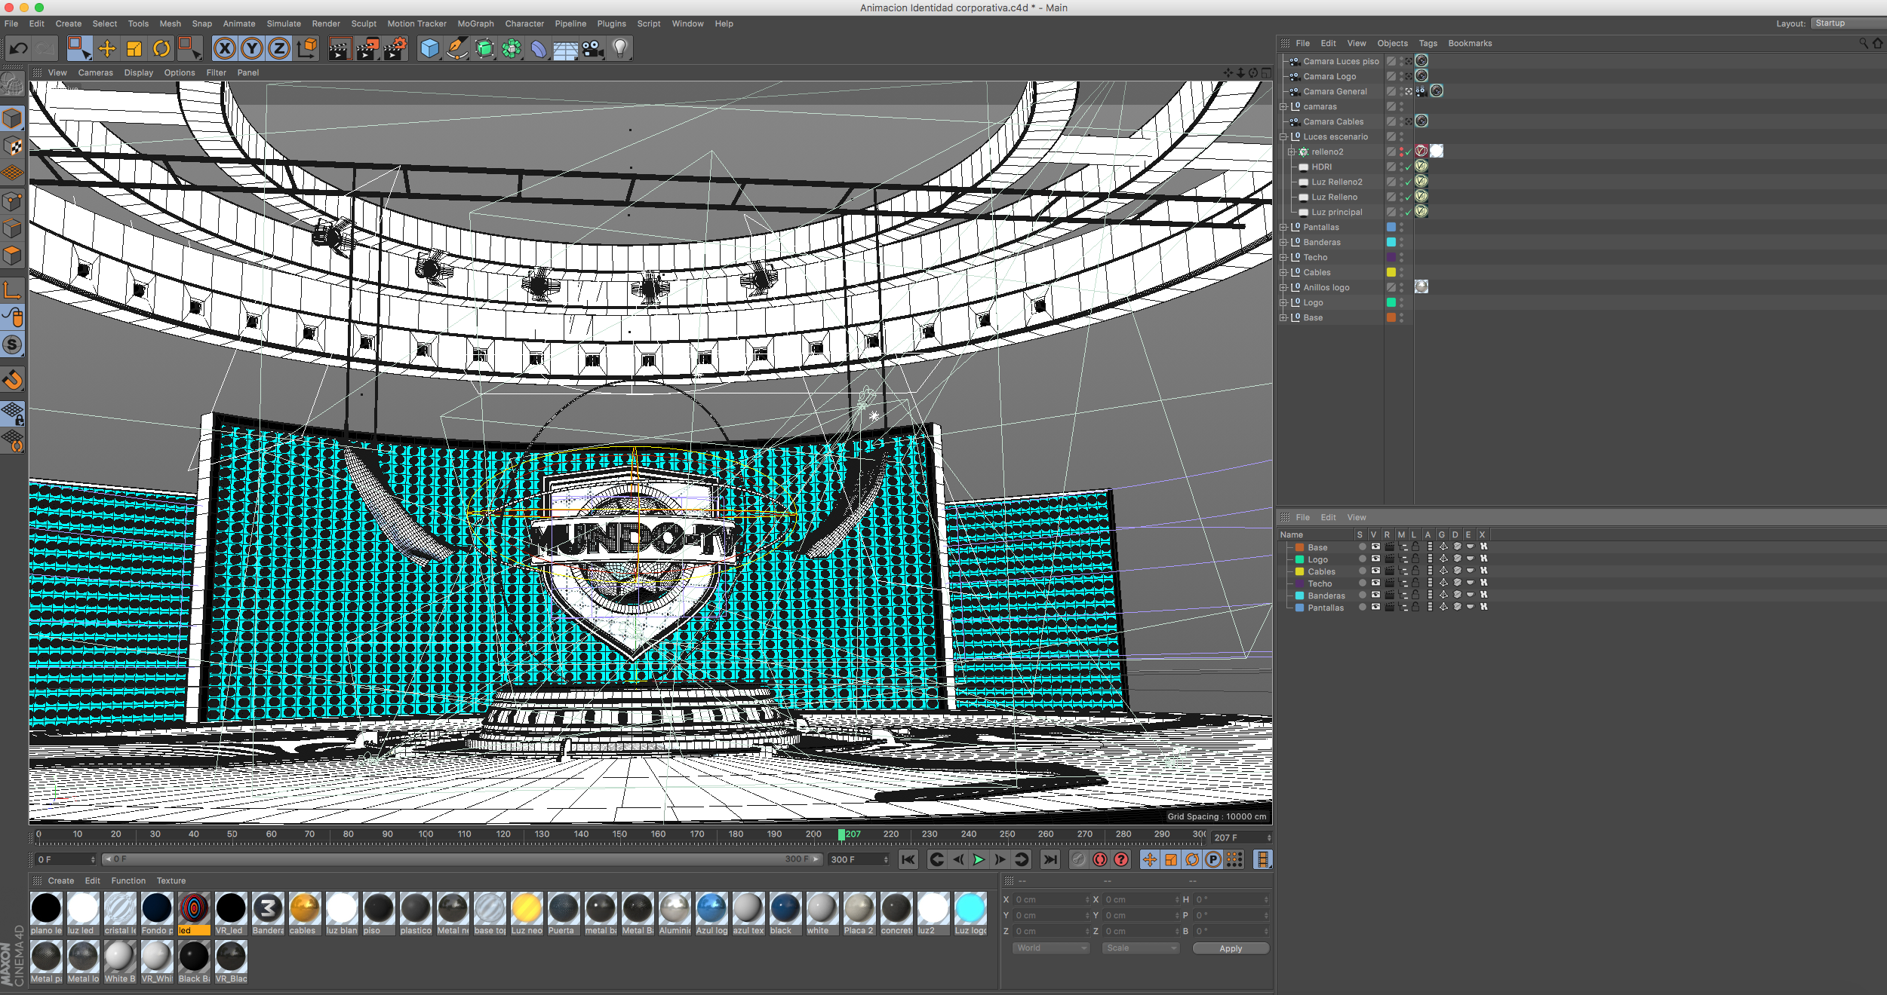Open the Render menu
Image resolution: width=1887 pixels, height=995 pixels.
[x=326, y=23]
